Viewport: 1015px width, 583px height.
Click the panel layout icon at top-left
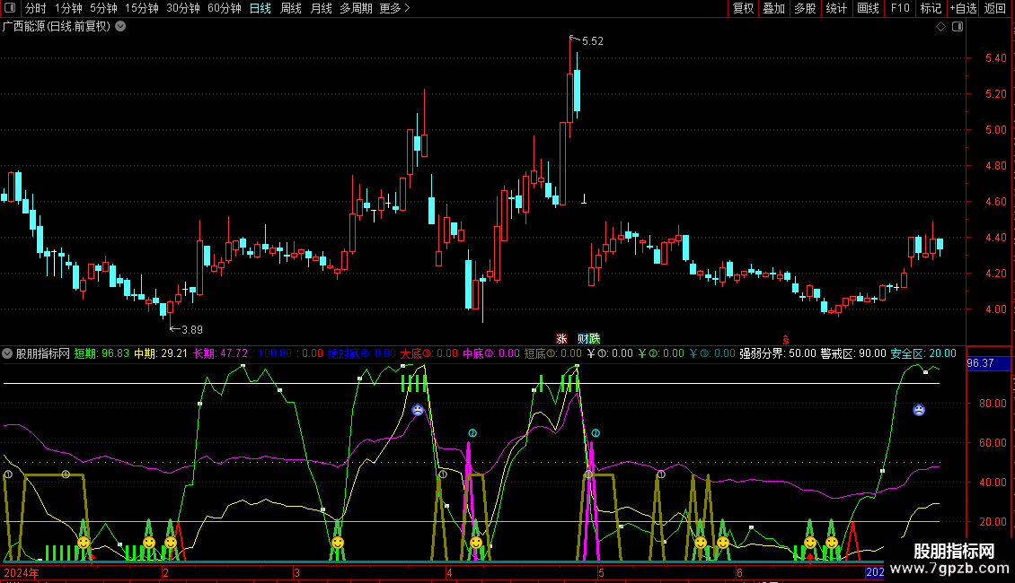coord(11,9)
